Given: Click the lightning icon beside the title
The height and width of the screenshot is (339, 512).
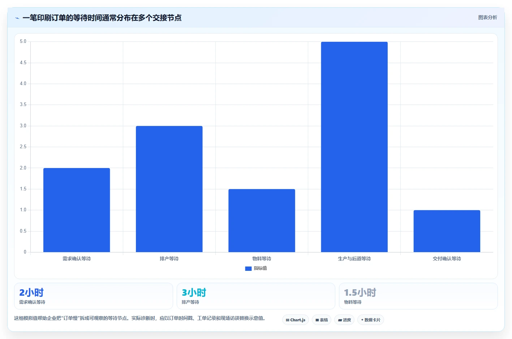Looking at the screenshot, I should (x=17, y=18).
